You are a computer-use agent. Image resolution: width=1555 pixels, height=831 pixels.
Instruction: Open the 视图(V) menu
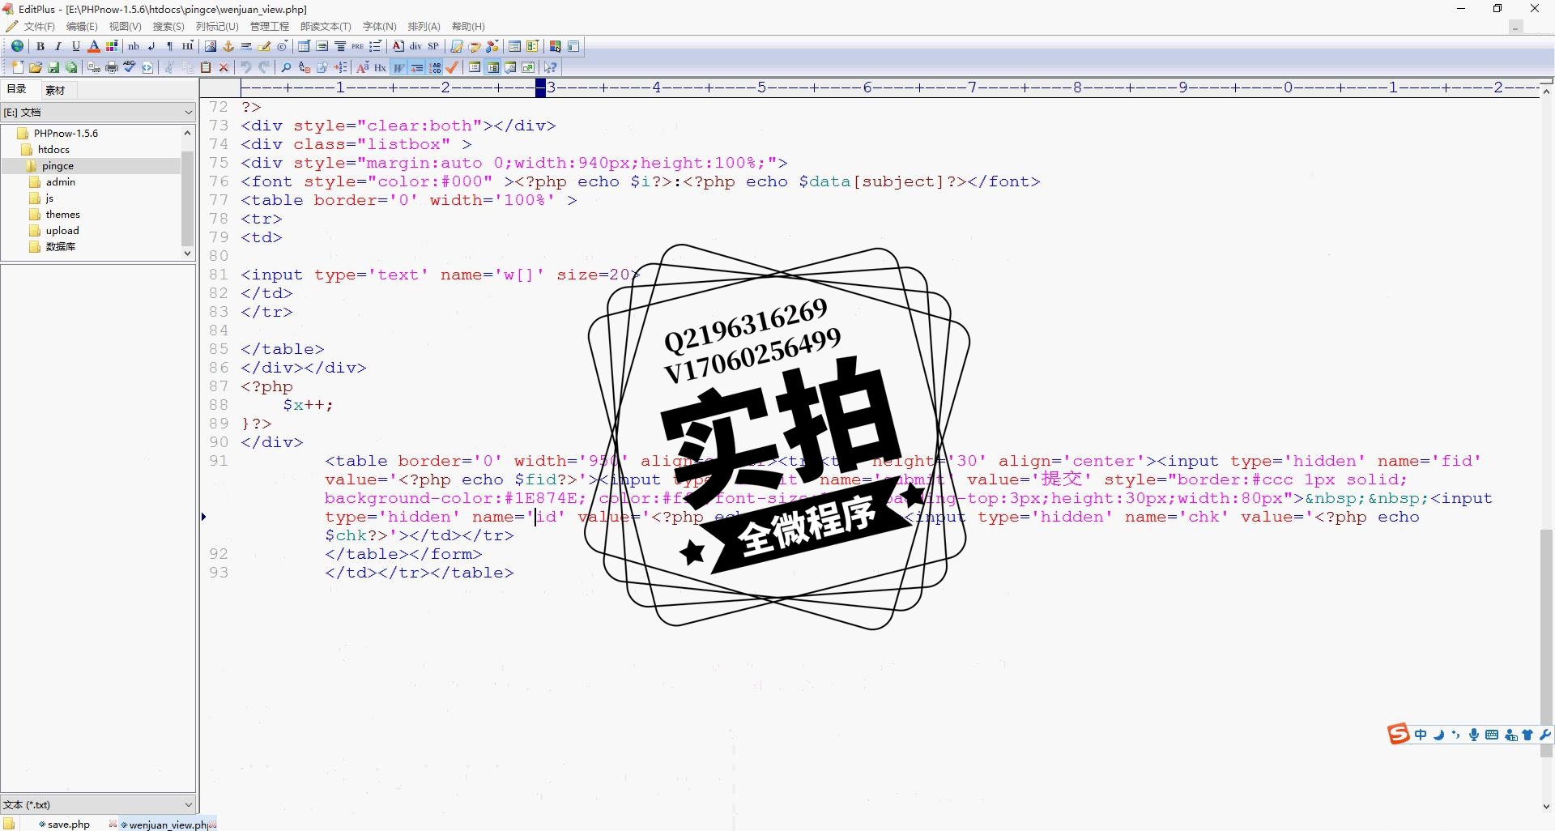125,26
